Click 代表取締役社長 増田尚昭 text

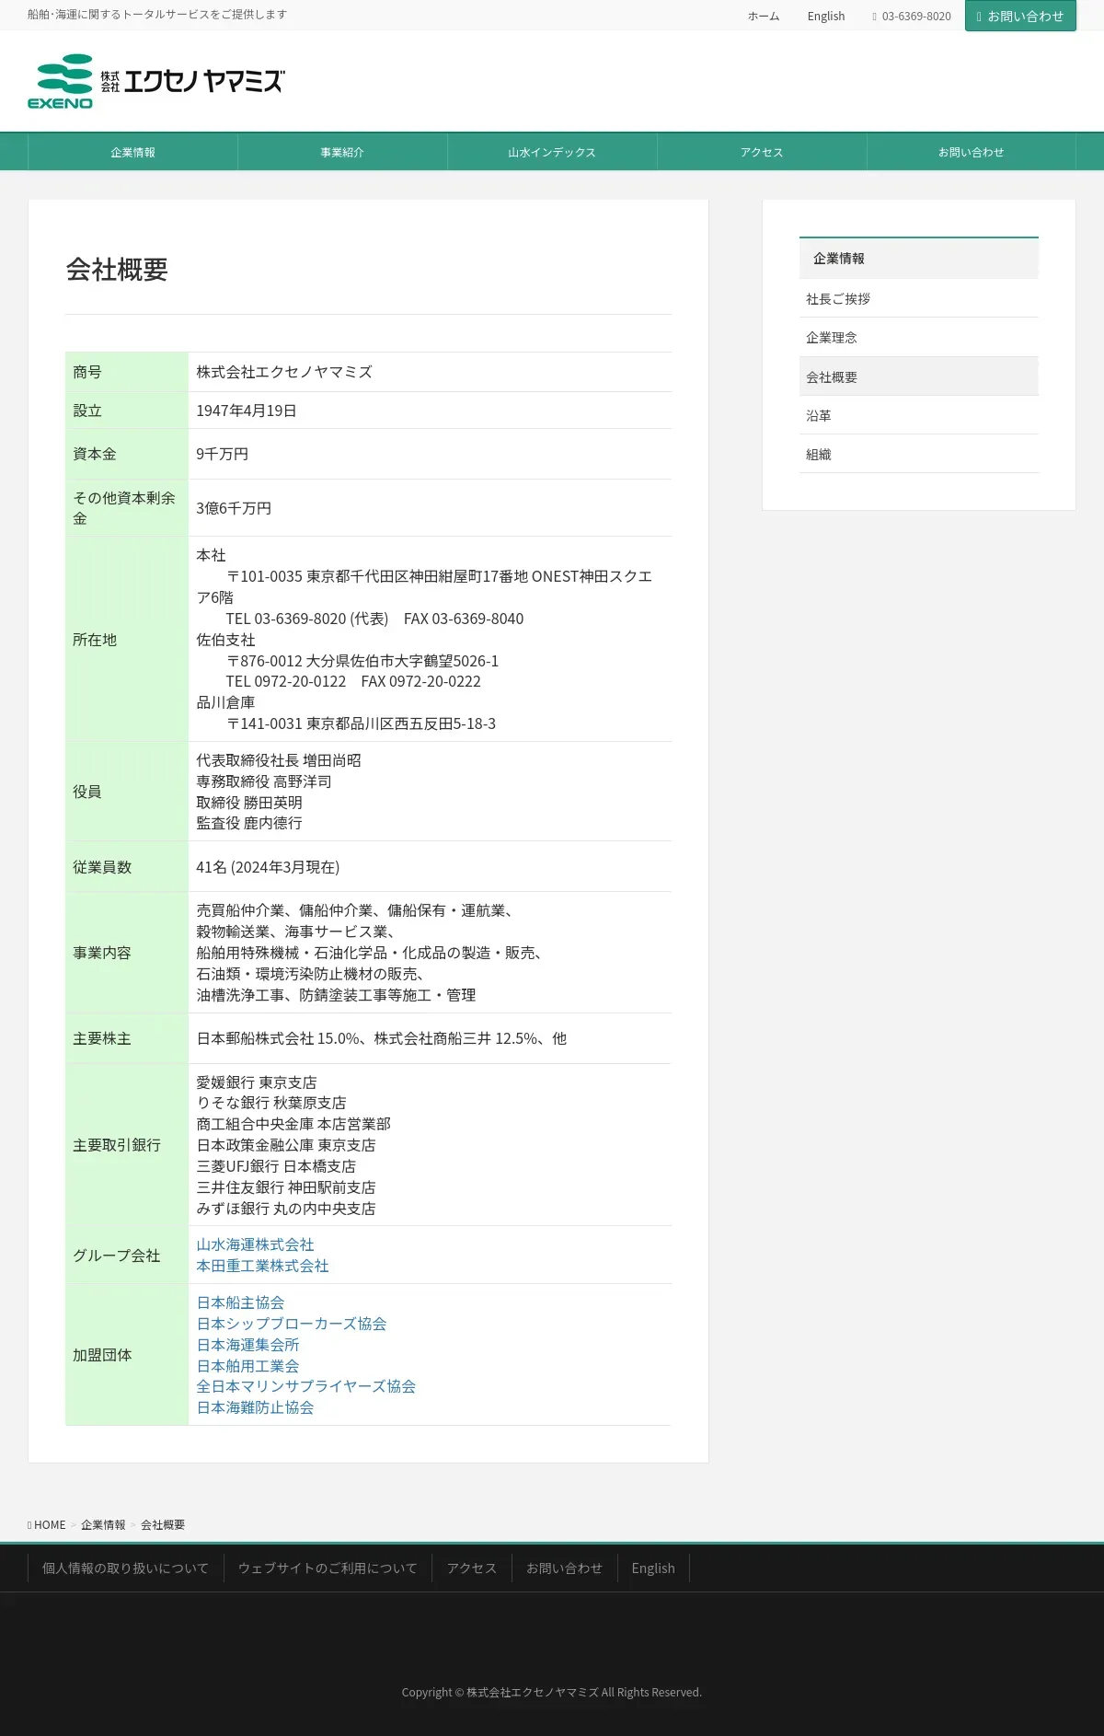click(279, 760)
